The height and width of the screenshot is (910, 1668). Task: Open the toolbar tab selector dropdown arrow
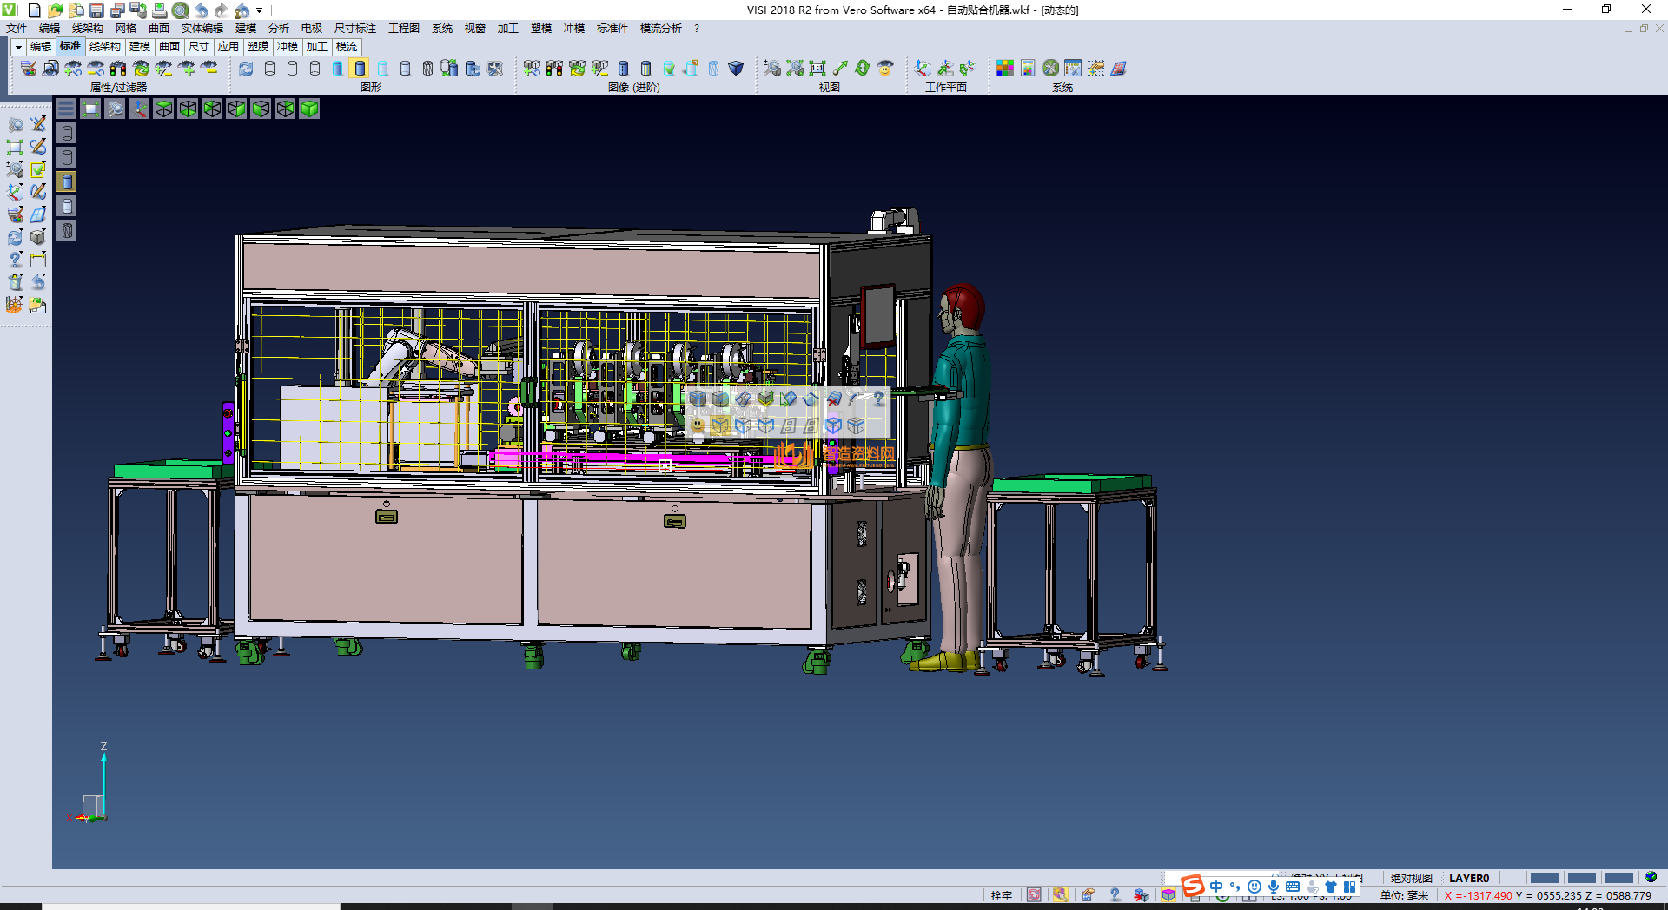pyautogui.click(x=17, y=47)
